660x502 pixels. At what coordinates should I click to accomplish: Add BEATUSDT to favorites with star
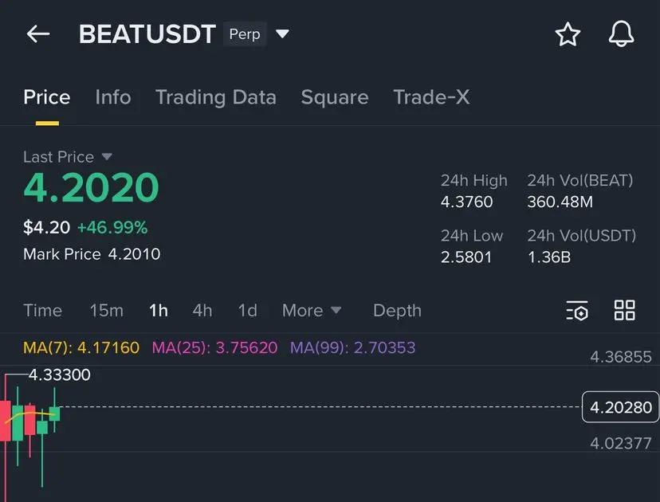point(568,34)
